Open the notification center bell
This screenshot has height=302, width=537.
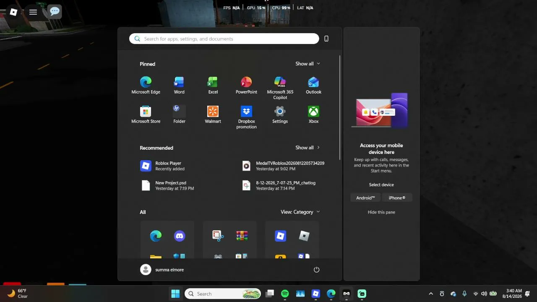[x=527, y=294]
